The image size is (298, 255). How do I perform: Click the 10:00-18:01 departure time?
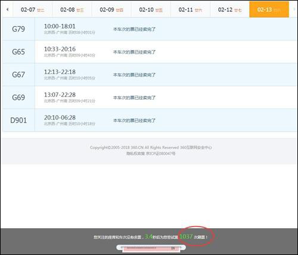tap(60, 26)
